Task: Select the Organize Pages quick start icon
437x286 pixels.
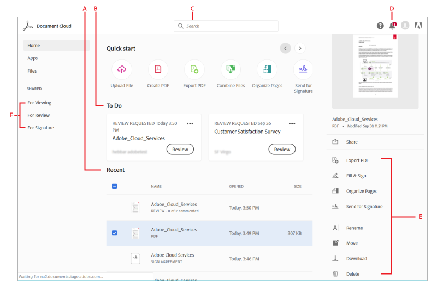Action: click(267, 69)
